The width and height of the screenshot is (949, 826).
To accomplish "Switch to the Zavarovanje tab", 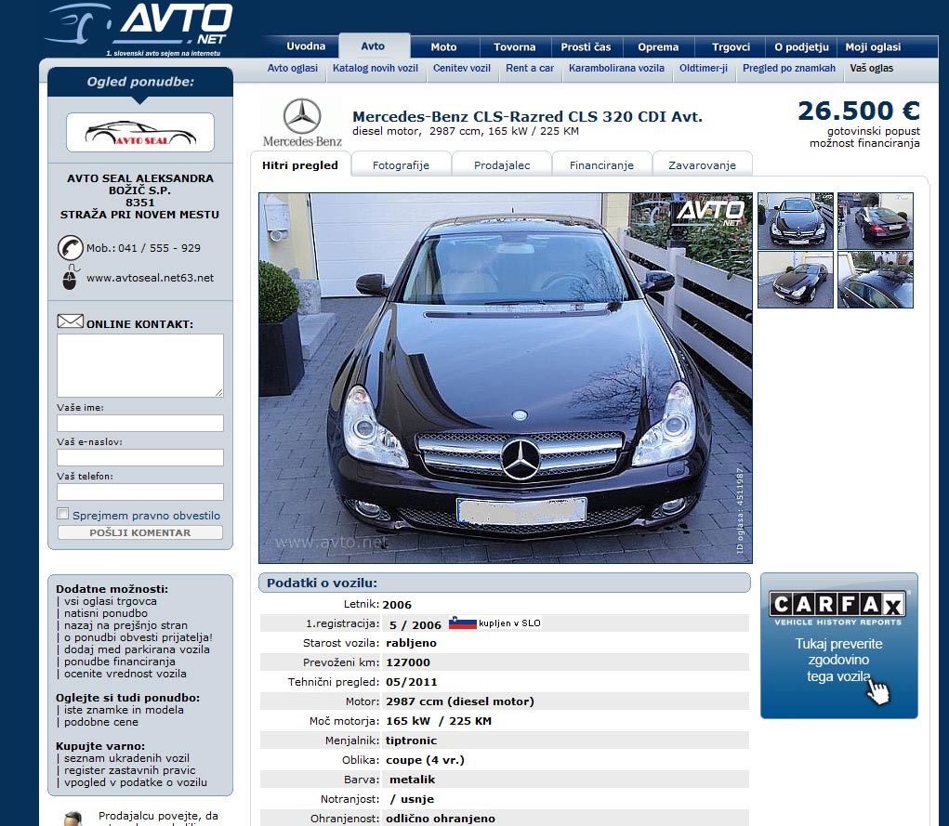I will pyautogui.click(x=702, y=165).
